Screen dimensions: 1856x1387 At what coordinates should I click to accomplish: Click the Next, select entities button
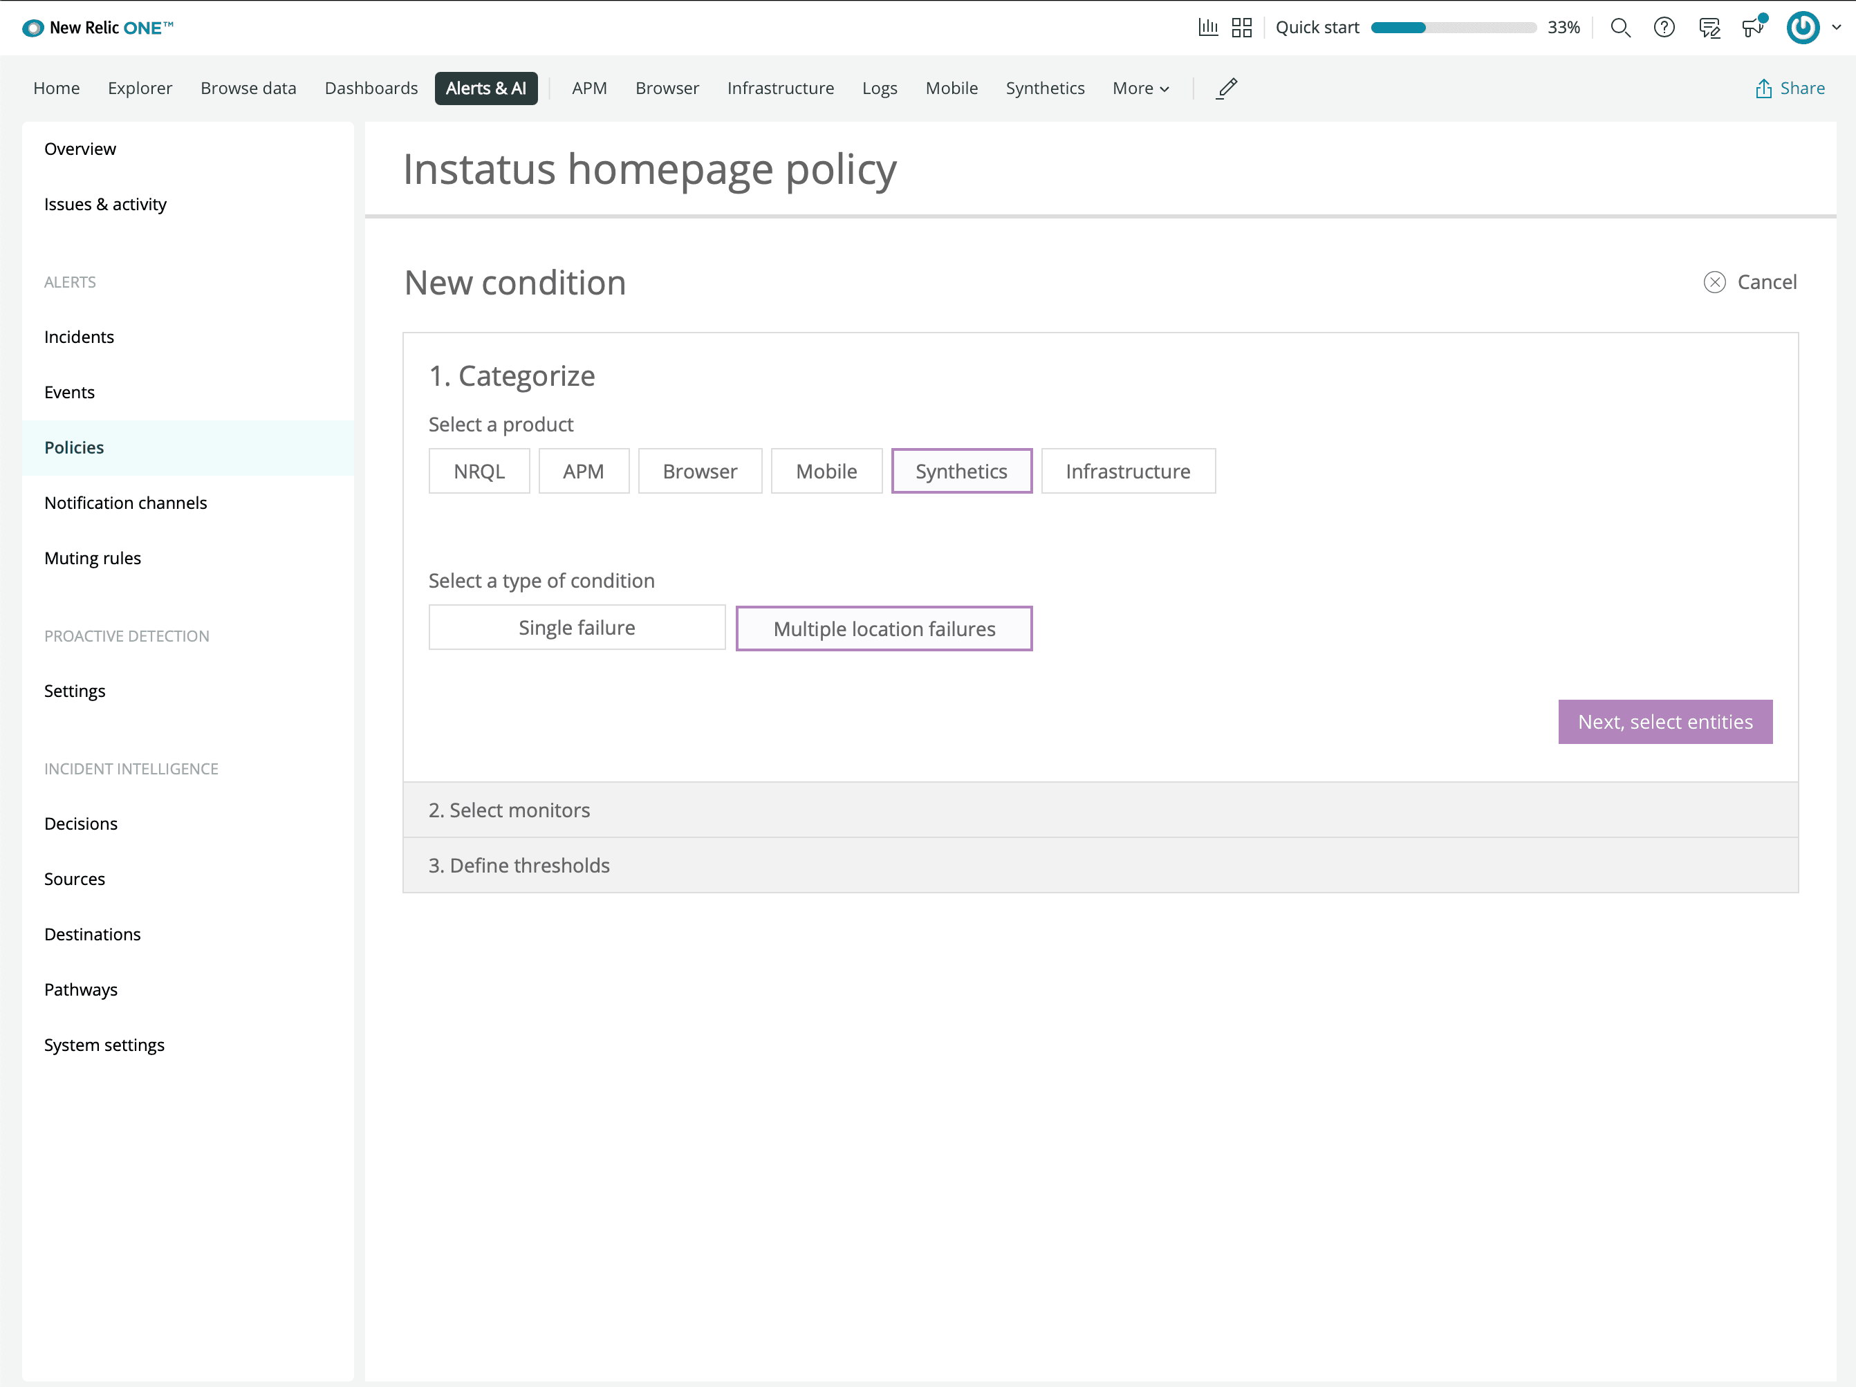(x=1666, y=722)
